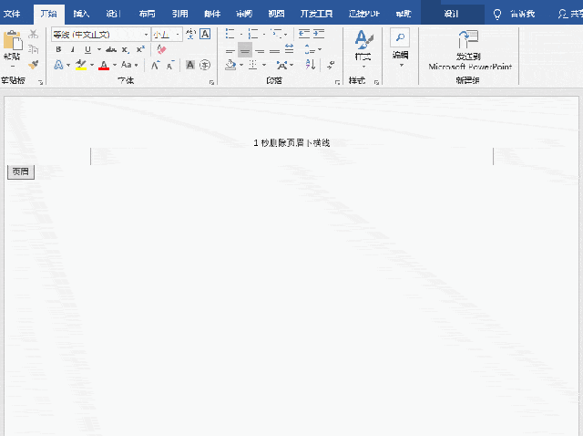Click the Cut scissors icon
Image resolution: width=583 pixels, height=436 pixels.
[34, 35]
